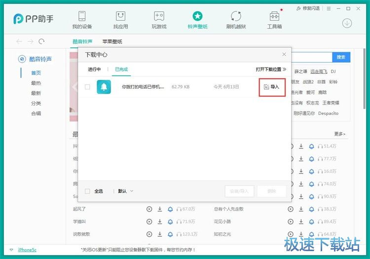The height and width of the screenshot is (259, 370).
Task: Click the vertical scrollbar of main page
Action: [x=365, y=79]
